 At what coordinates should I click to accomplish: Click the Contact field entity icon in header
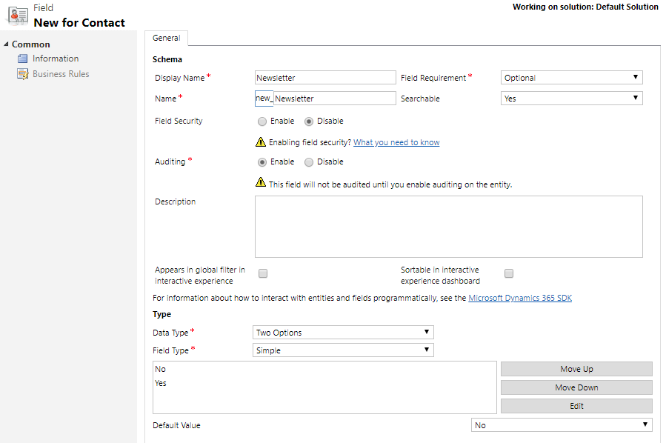coord(18,16)
